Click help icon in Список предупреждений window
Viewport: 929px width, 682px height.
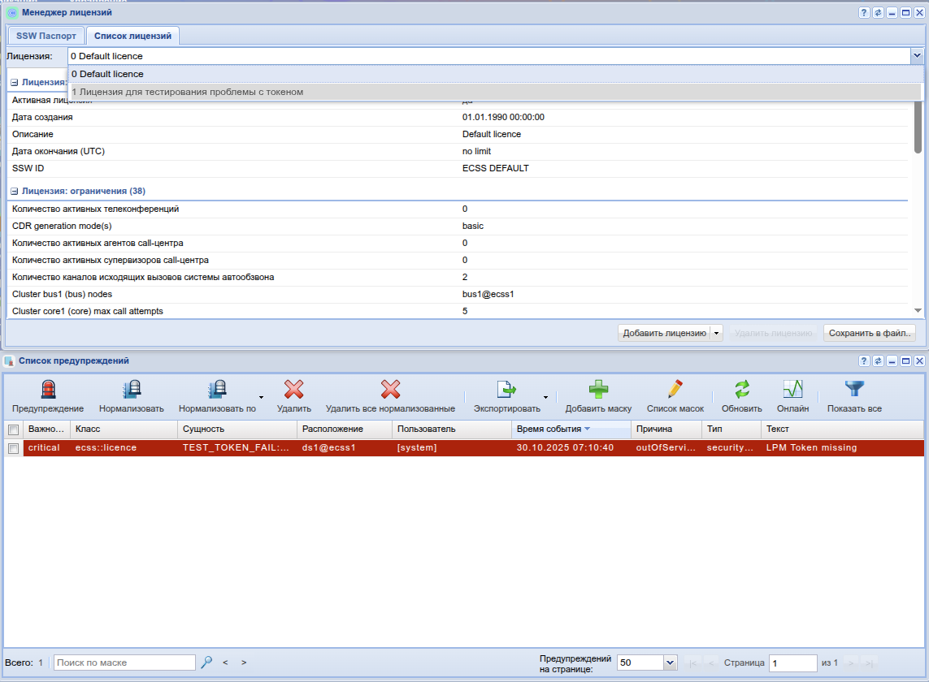pos(864,360)
